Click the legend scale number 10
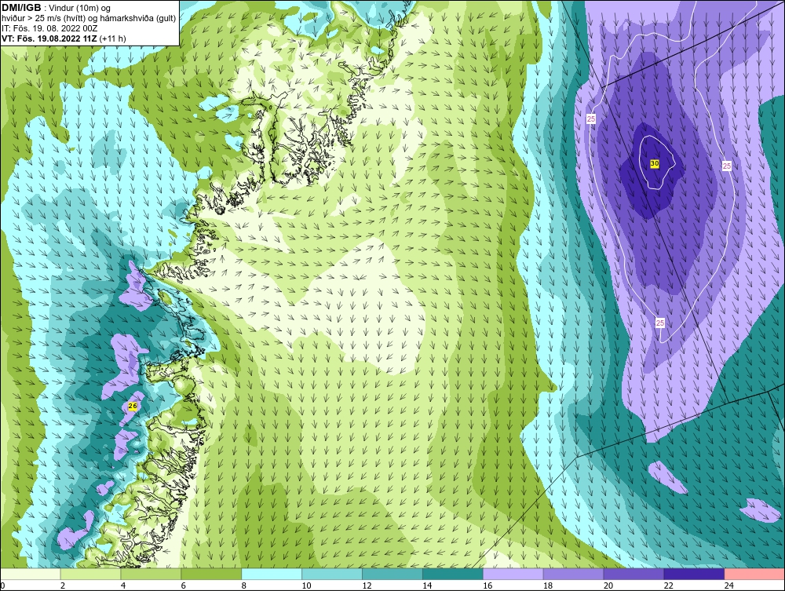 306,586
